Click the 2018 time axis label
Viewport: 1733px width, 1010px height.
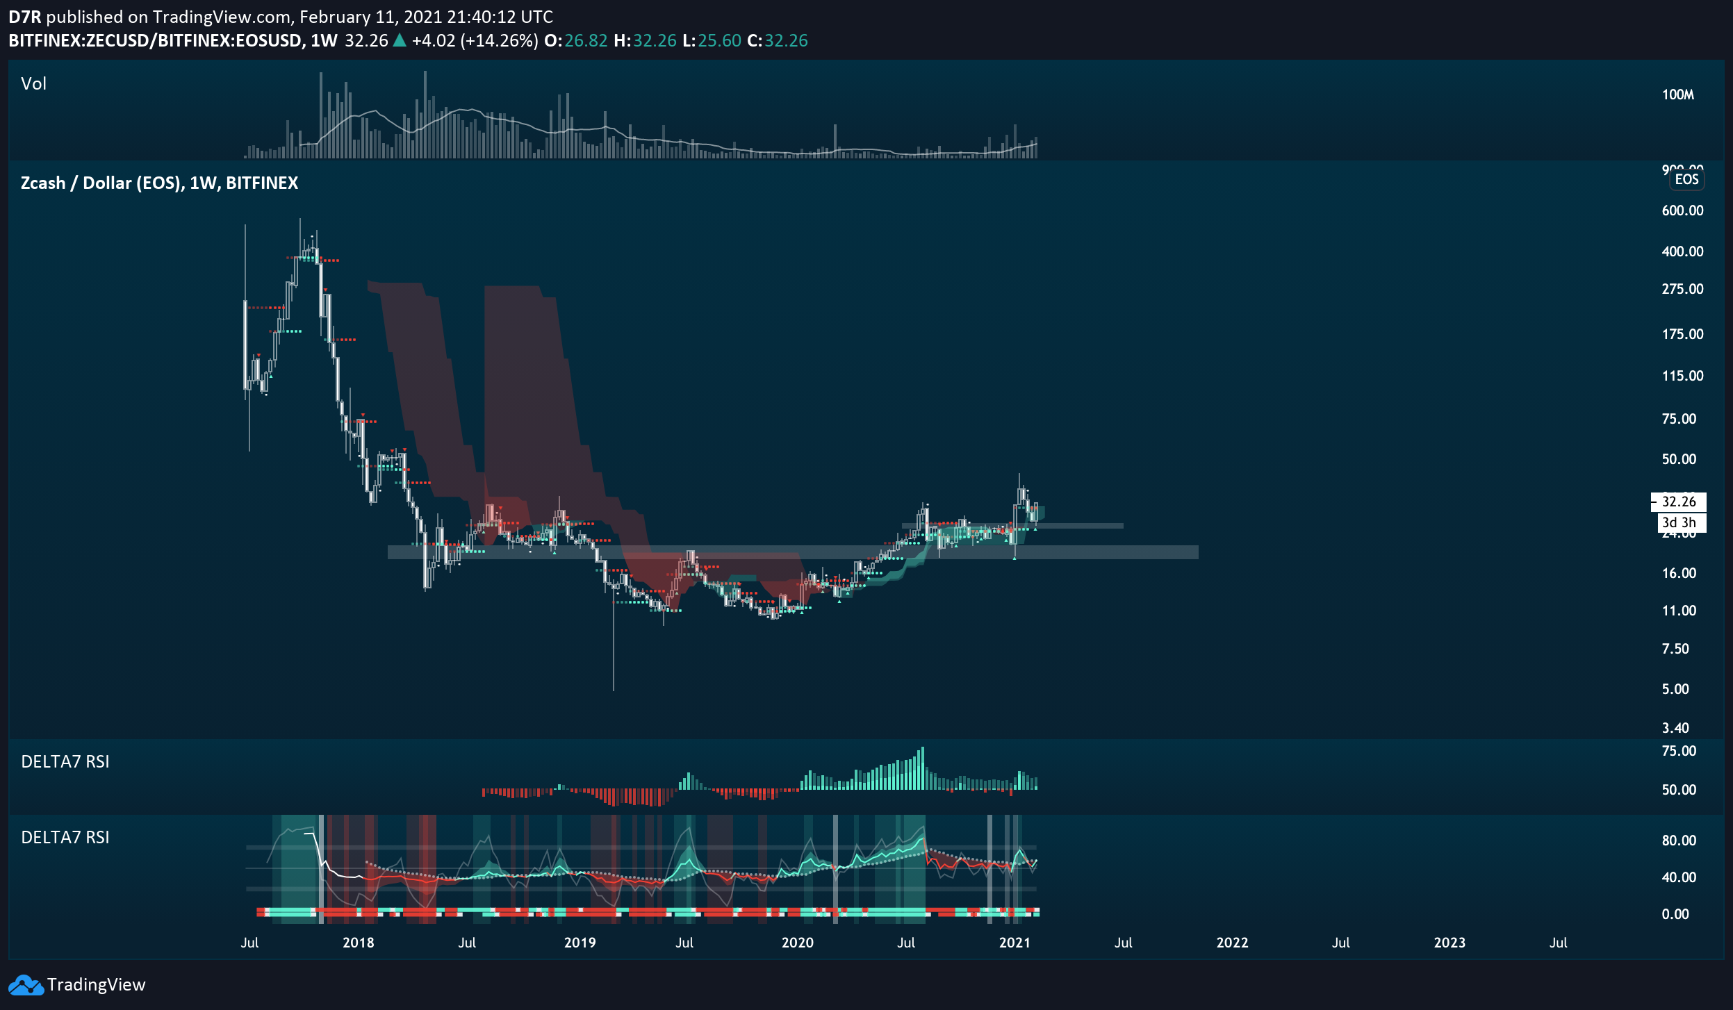coord(358,943)
